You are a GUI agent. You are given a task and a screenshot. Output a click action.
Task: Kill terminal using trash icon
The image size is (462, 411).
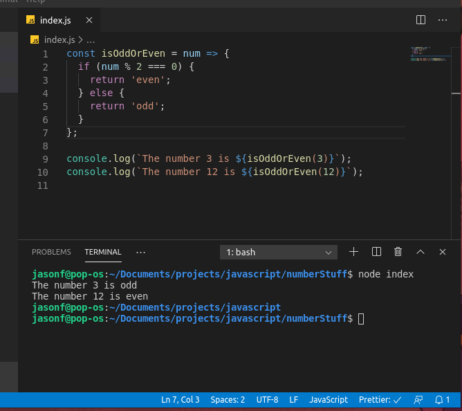click(x=398, y=252)
